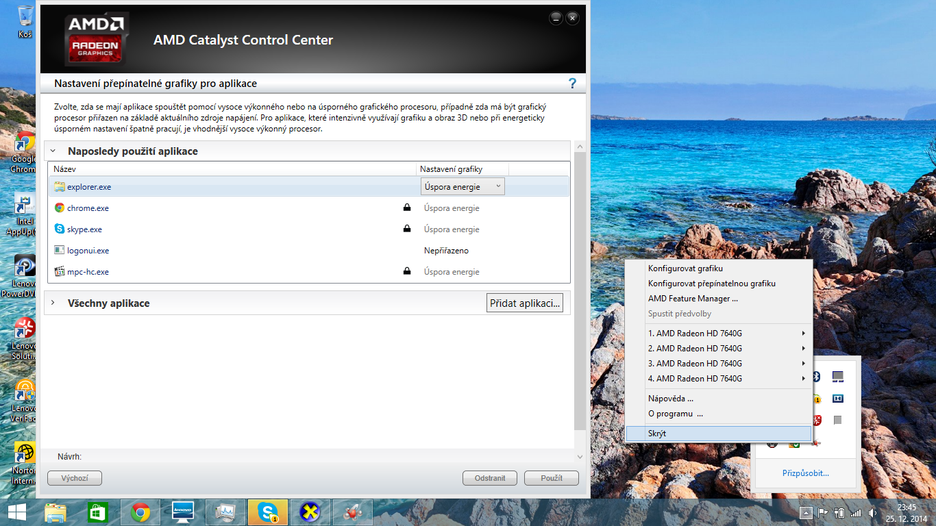
Task: Select the logonui.exe name in list
Action: [88, 251]
